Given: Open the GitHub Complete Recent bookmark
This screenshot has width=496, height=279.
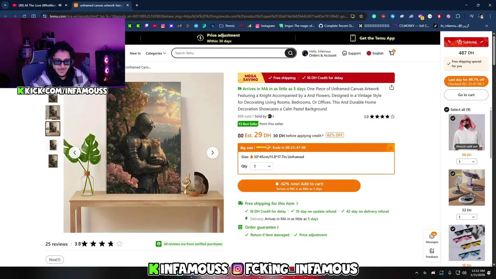Looking at the screenshot, I should [x=336, y=26].
